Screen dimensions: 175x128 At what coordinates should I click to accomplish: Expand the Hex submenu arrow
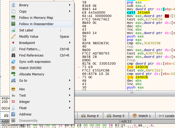tap(70, 89)
